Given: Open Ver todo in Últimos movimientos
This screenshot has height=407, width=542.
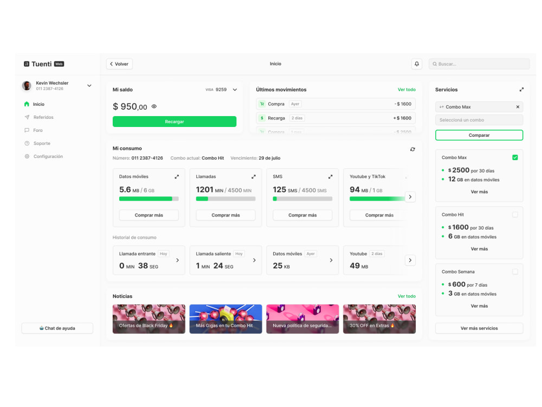Looking at the screenshot, I should [x=407, y=90].
